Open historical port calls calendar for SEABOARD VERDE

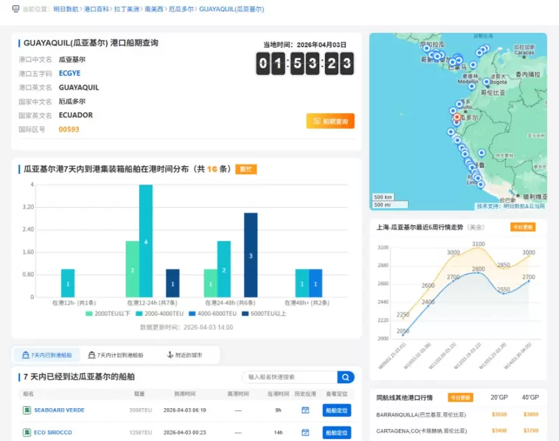click(x=304, y=410)
